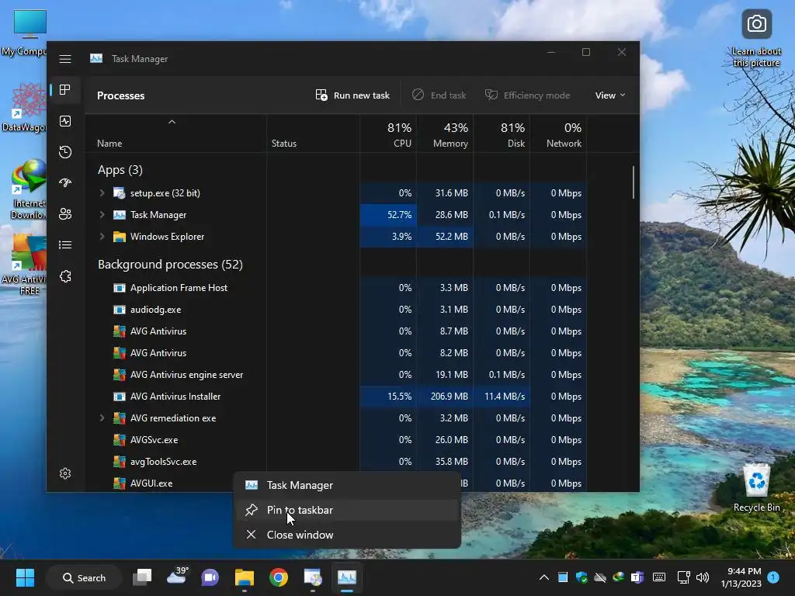Click the process list vertical scrollbar
This screenshot has width=795, height=596.
click(x=634, y=182)
